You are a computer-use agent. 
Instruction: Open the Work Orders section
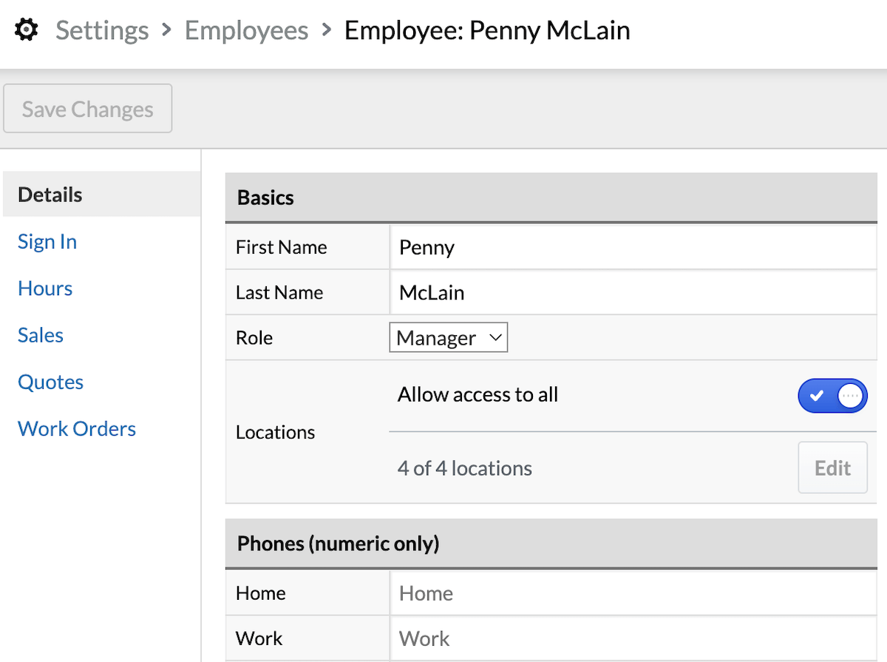(76, 428)
